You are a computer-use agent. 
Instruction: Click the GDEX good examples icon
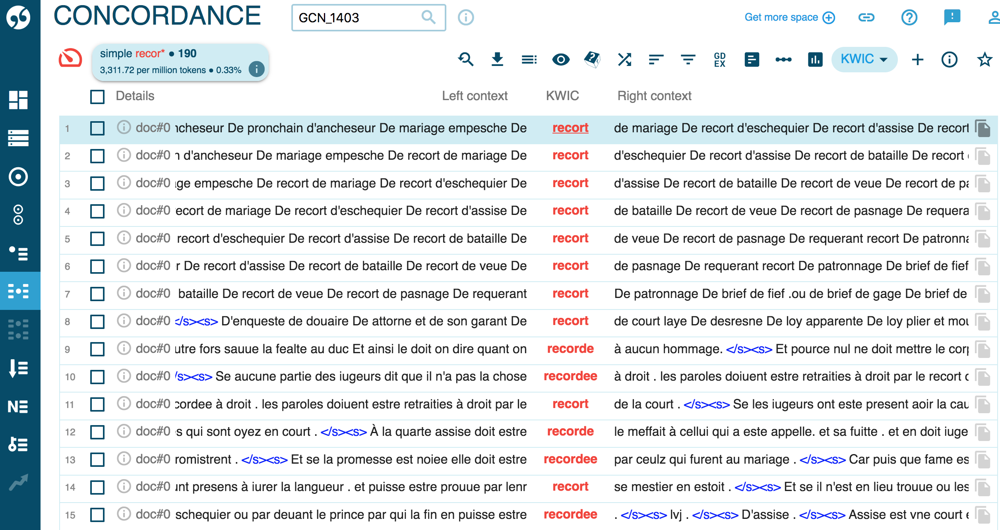(x=720, y=60)
